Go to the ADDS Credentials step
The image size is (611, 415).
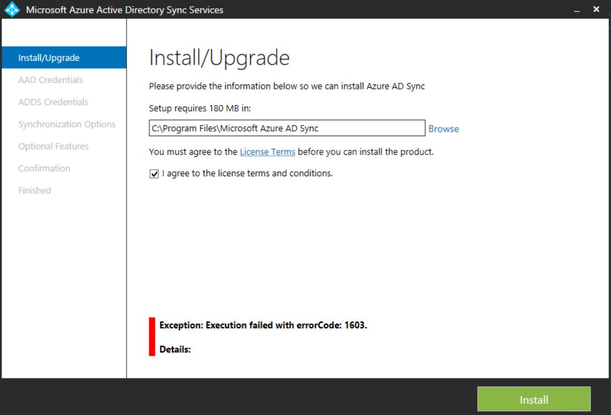point(53,102)
